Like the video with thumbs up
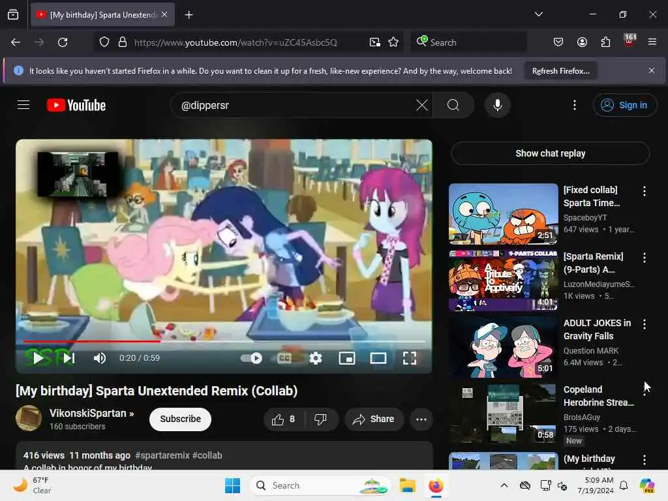 tap(284, 419)
